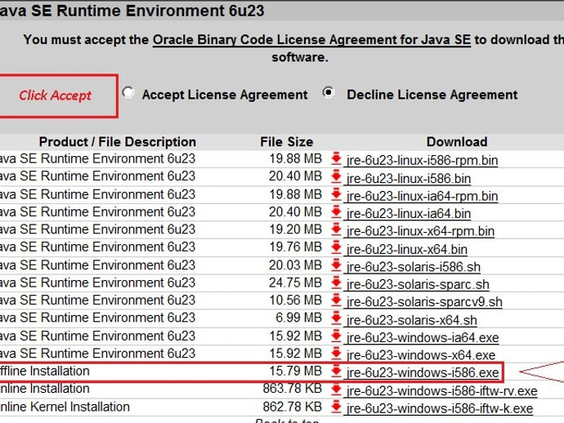Viewport: 564px width, 423px height.
Task: Download jre-6u23-windows-i586.exe offline installer
Action: [422, 373]
